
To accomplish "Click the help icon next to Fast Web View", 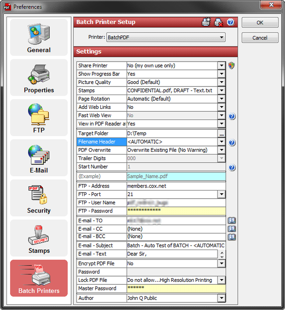I will [x=232, y=116].
